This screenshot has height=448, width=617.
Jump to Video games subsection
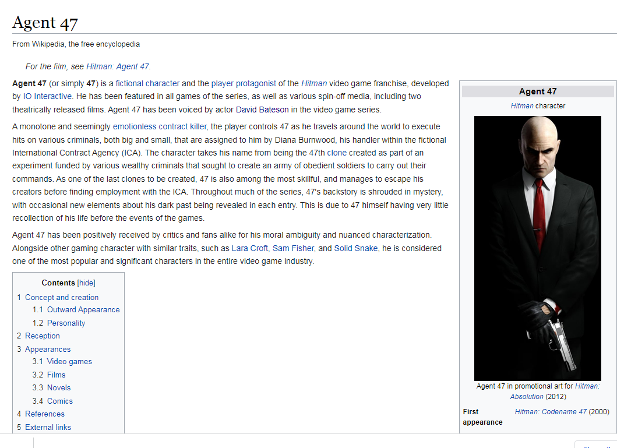pyautogui.click(x=69, y=361)
